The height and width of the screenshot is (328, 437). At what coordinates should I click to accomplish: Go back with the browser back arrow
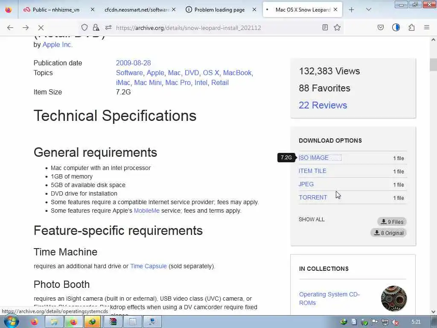tap(10, 27)
